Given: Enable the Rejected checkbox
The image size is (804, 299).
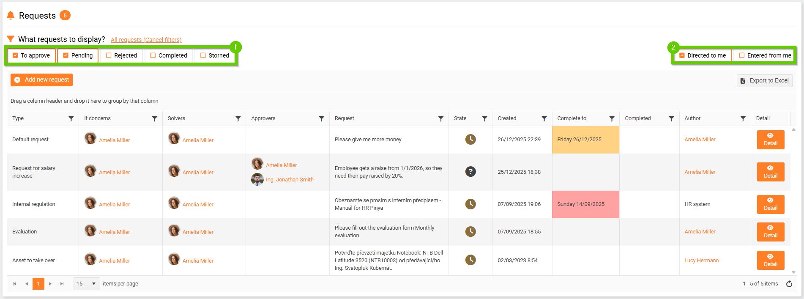Looking at the screenshot, I should (x=109, y=55).
